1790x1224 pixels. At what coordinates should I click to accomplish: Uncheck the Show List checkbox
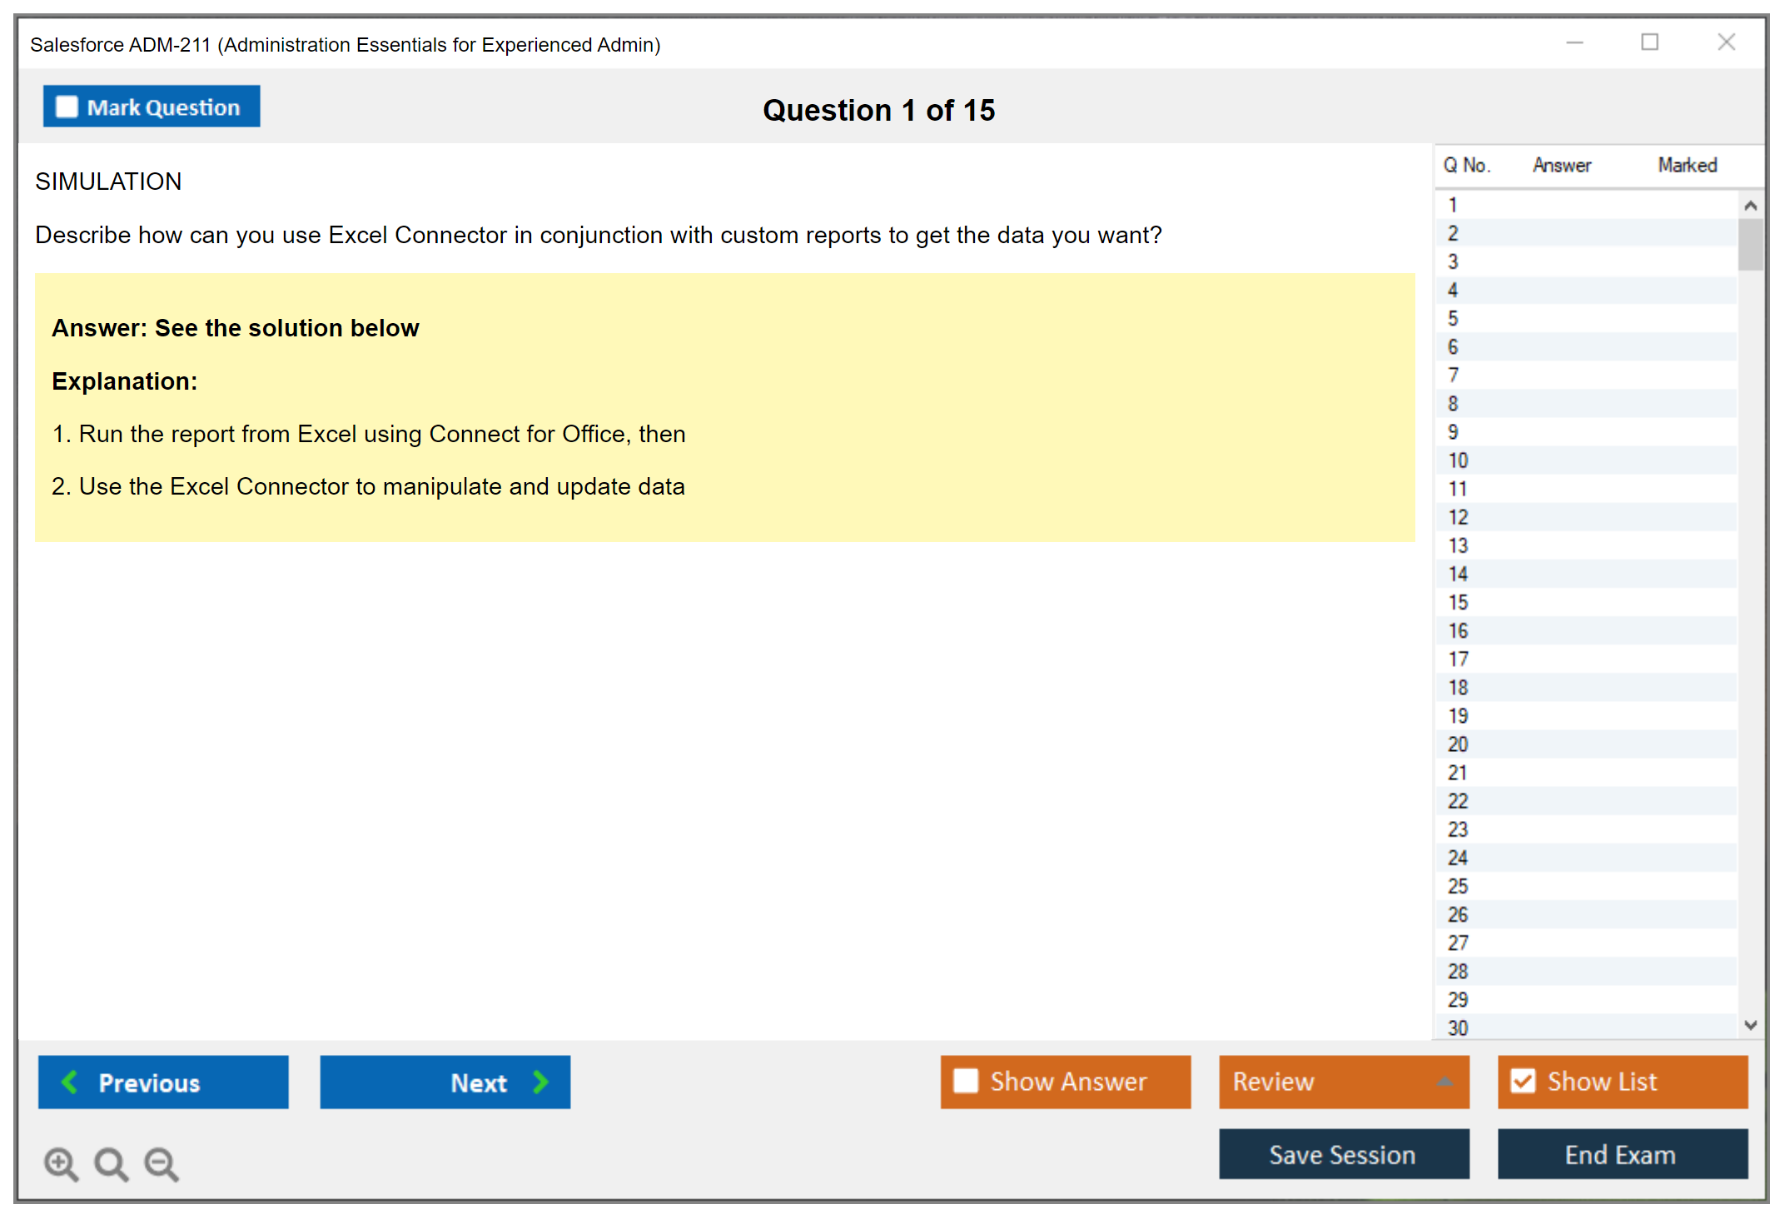pos(1523,1081)
